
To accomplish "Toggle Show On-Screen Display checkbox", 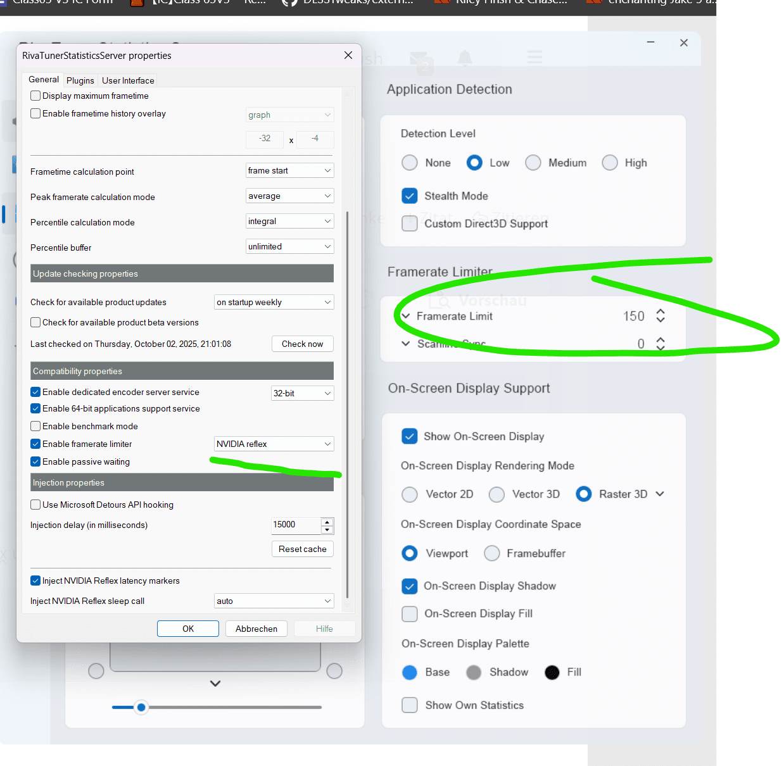I will click(410, 436).
